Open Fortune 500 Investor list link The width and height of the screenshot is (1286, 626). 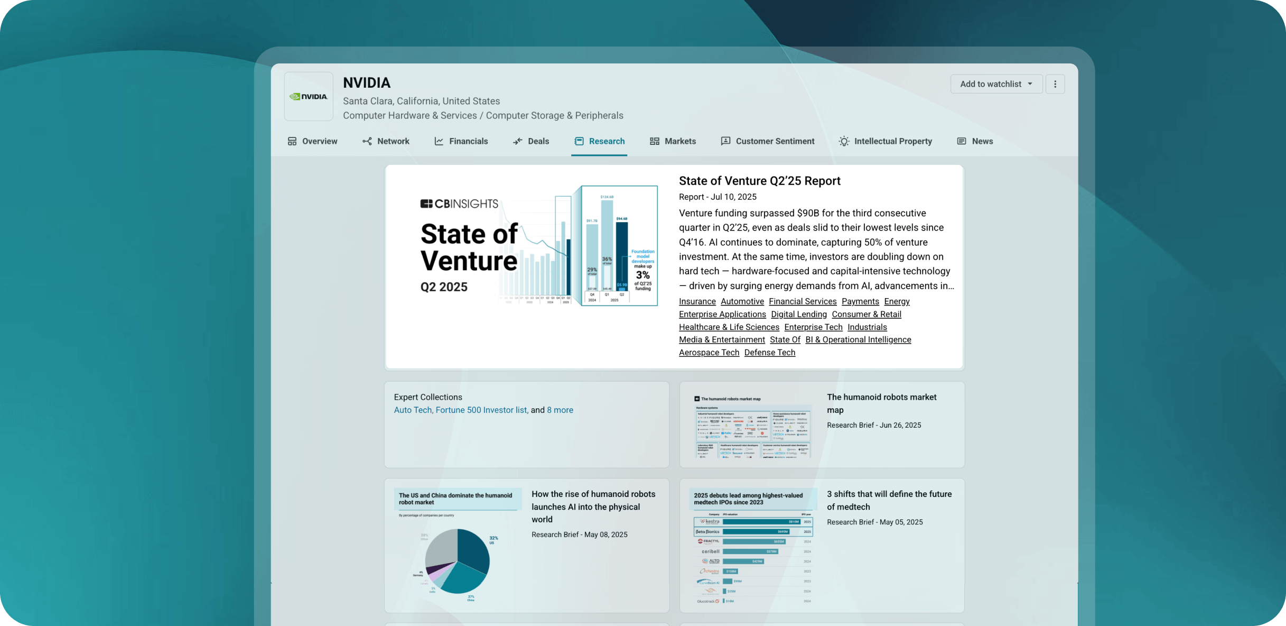481,410
